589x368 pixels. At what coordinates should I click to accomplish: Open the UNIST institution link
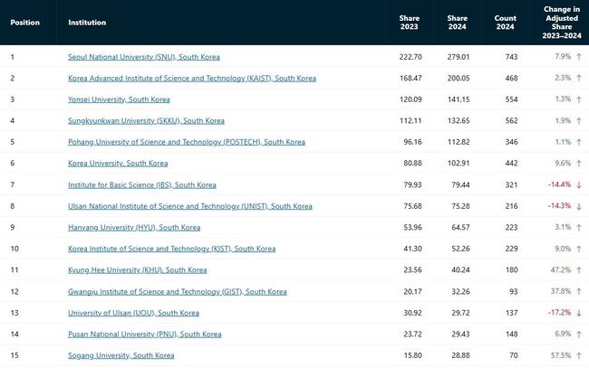point(190,206)
